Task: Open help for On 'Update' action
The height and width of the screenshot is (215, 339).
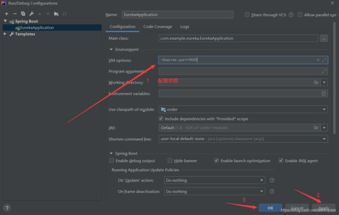Action: click(272, 180)
